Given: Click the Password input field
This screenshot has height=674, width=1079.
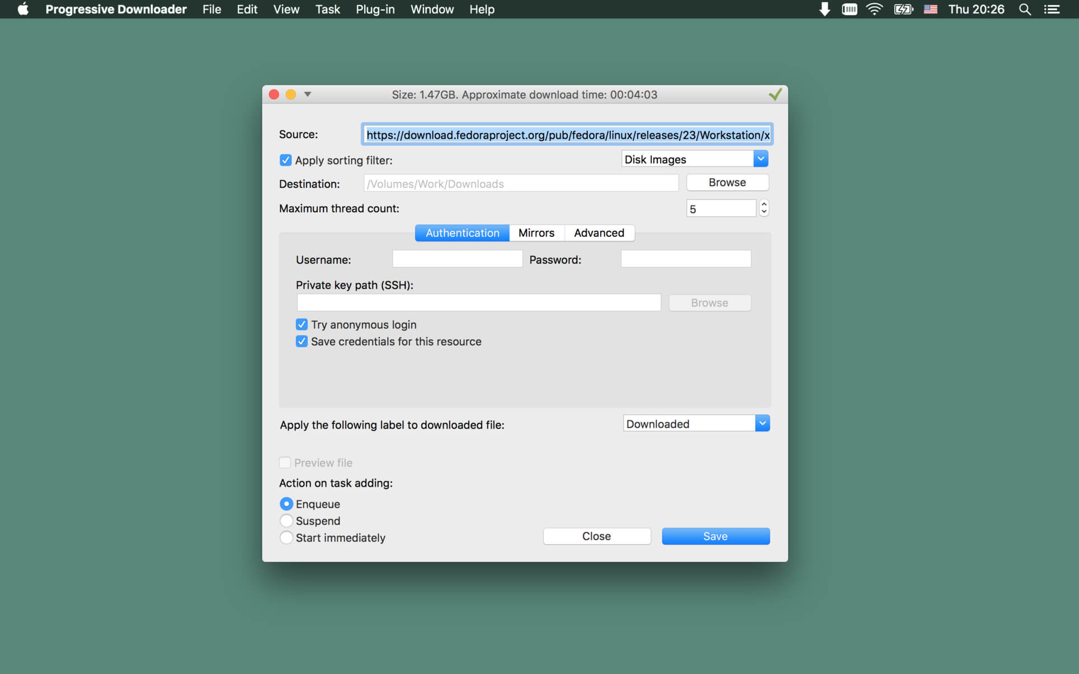Looking at the screenshot, I should tap(686, 259).
